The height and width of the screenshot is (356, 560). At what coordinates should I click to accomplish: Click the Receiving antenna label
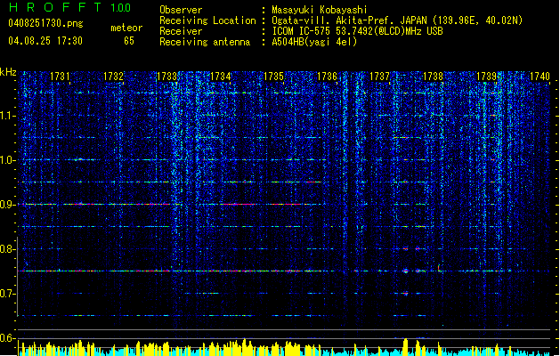[x=205, y=42]
